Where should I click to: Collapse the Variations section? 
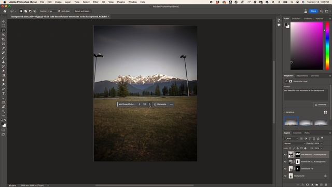pos(285,112)
